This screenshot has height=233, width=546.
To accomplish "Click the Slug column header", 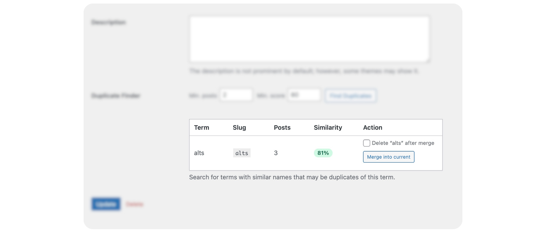I will [239, 128].
